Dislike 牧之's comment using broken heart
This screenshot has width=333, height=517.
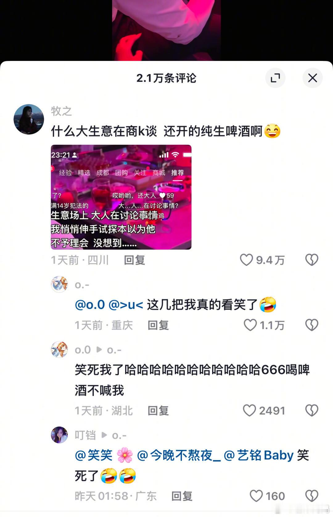pos(311,260)
